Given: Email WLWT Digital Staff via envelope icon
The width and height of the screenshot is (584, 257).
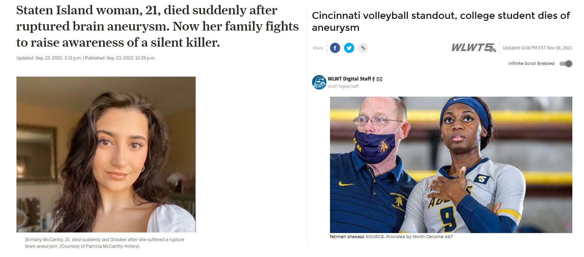Looking at the screenshot, I should pyautogui.click(x=379, y=79).
